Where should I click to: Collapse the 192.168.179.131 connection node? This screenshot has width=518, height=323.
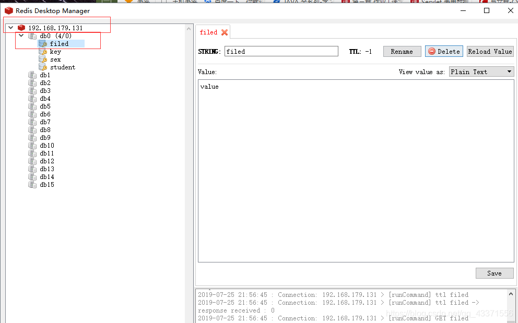[x=11, y=28]
